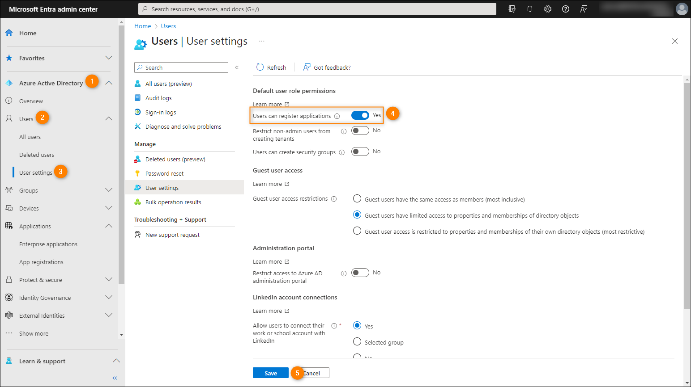This screenshot has width=691, height=387.
Task: Click the Overview info icon in sidebar
Action: point(9,101)
